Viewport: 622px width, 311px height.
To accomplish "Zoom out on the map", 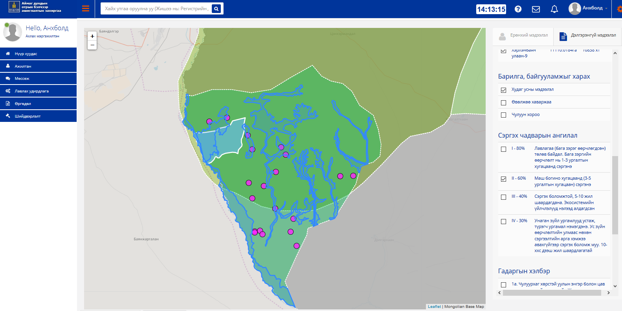I will pos(92,45).
